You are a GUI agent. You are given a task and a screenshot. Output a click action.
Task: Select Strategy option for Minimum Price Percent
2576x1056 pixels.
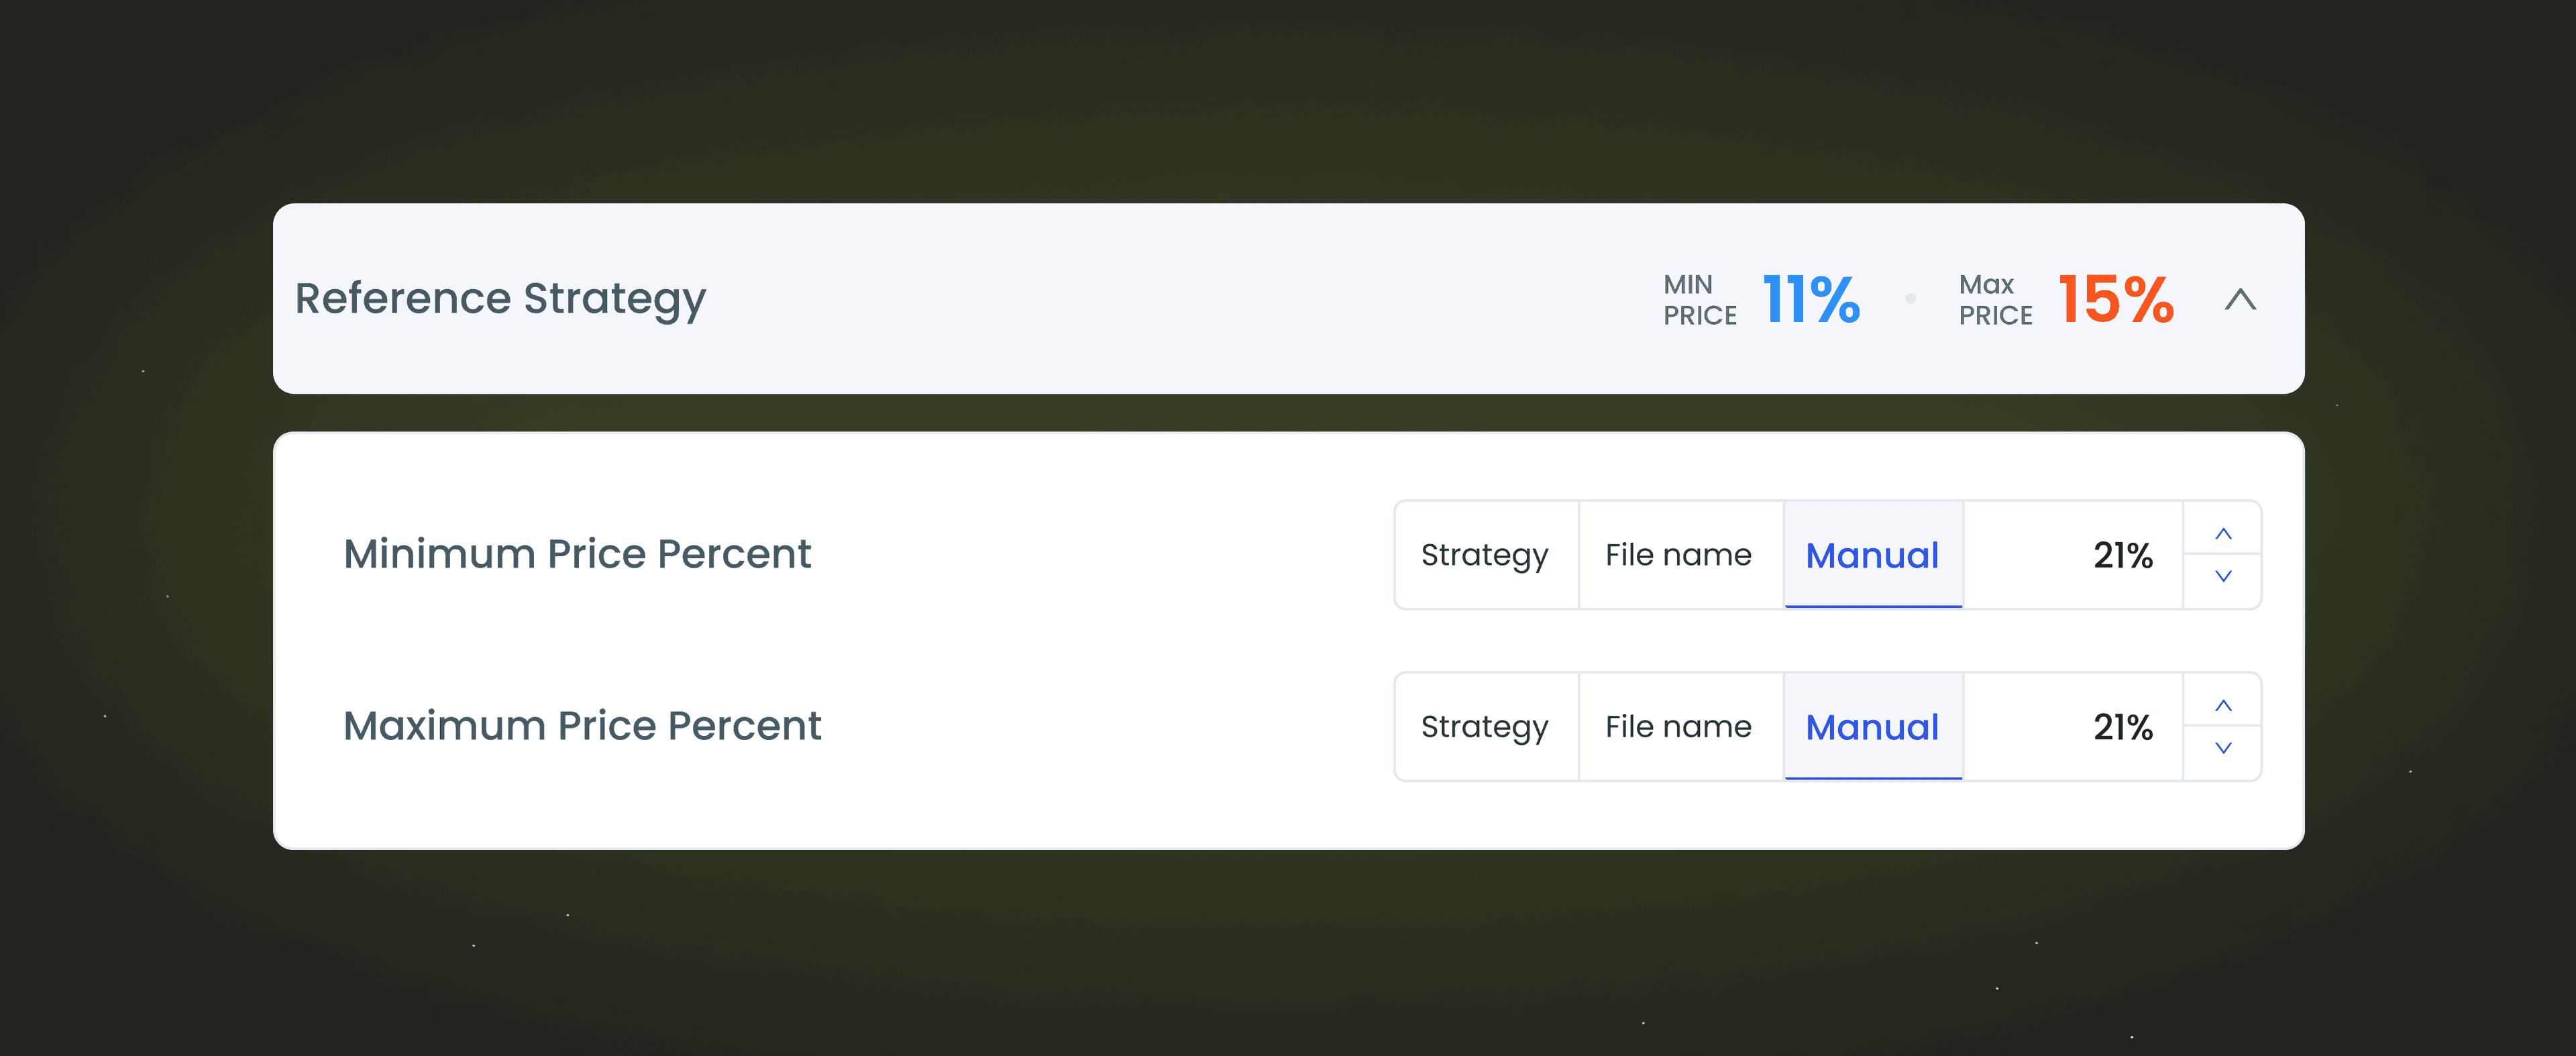point(1485,555)
